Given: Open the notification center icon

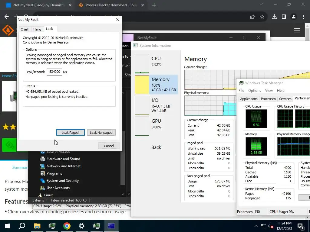Looking at the screenshot, I should (x=301, y=226).
